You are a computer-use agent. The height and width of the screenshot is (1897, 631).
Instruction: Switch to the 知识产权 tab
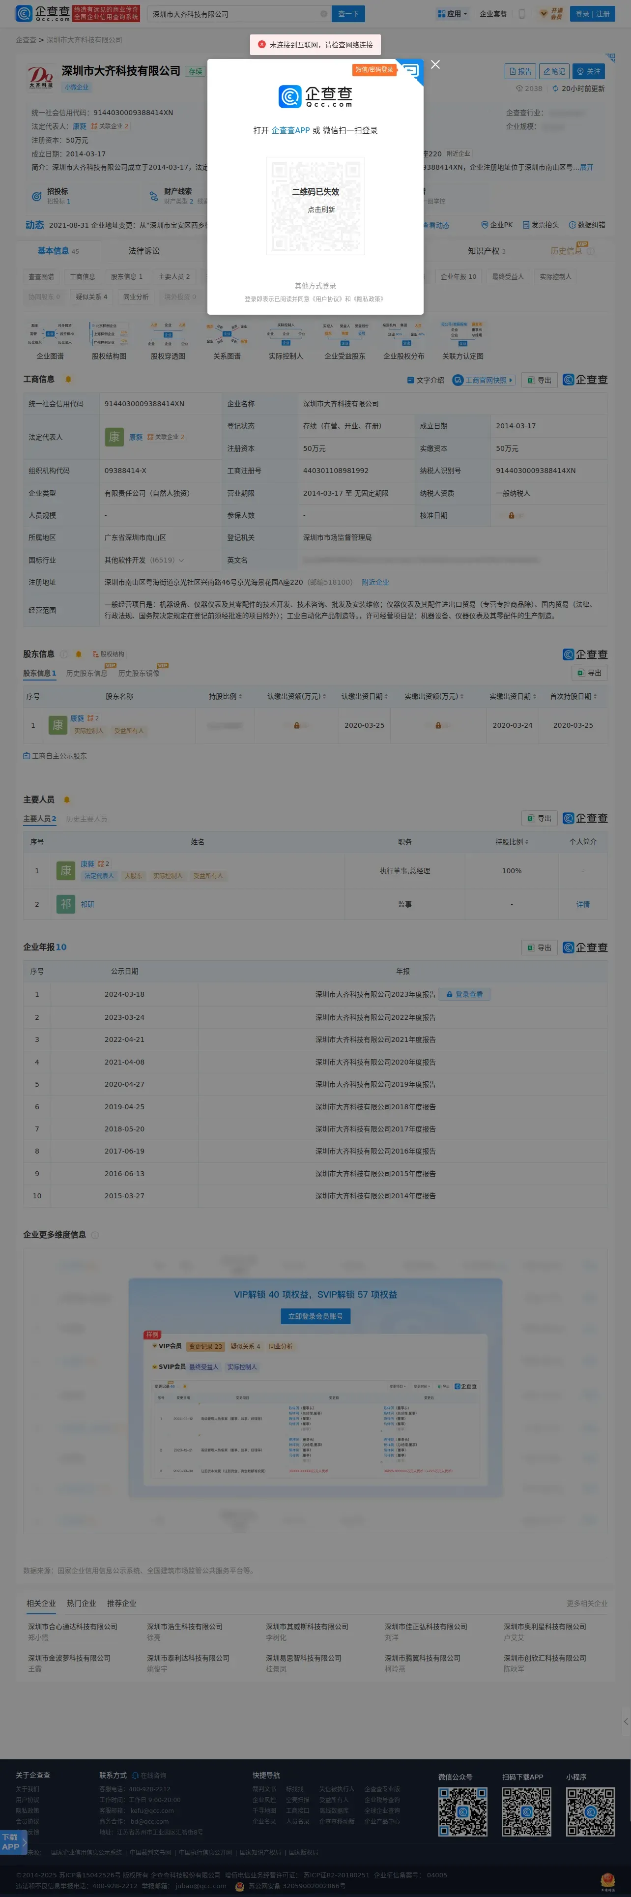point(486,251)
